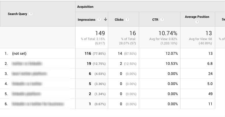This screenshot has height=117, width=225.
Task: Open the blurred query in row 6
Action: [x=38, y=104]
